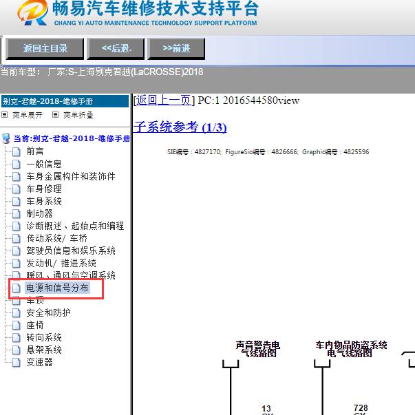Click the 畅易 platform logo icon

pos(33,12)
